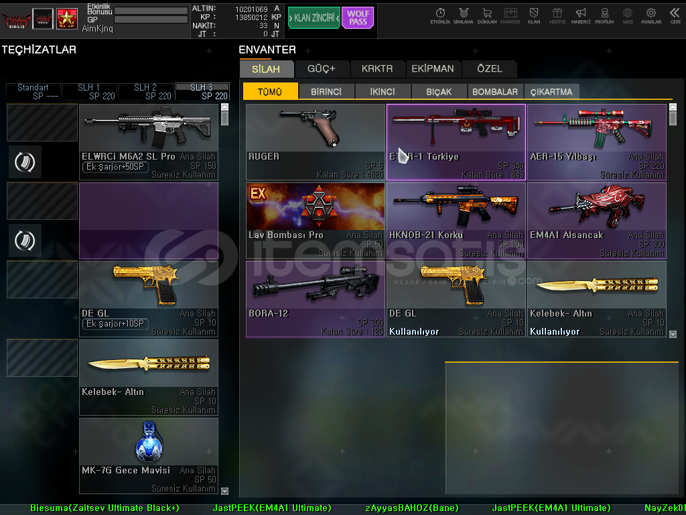
Task: Select the Lav Bombası Pro item
Action: coord(316,220)
